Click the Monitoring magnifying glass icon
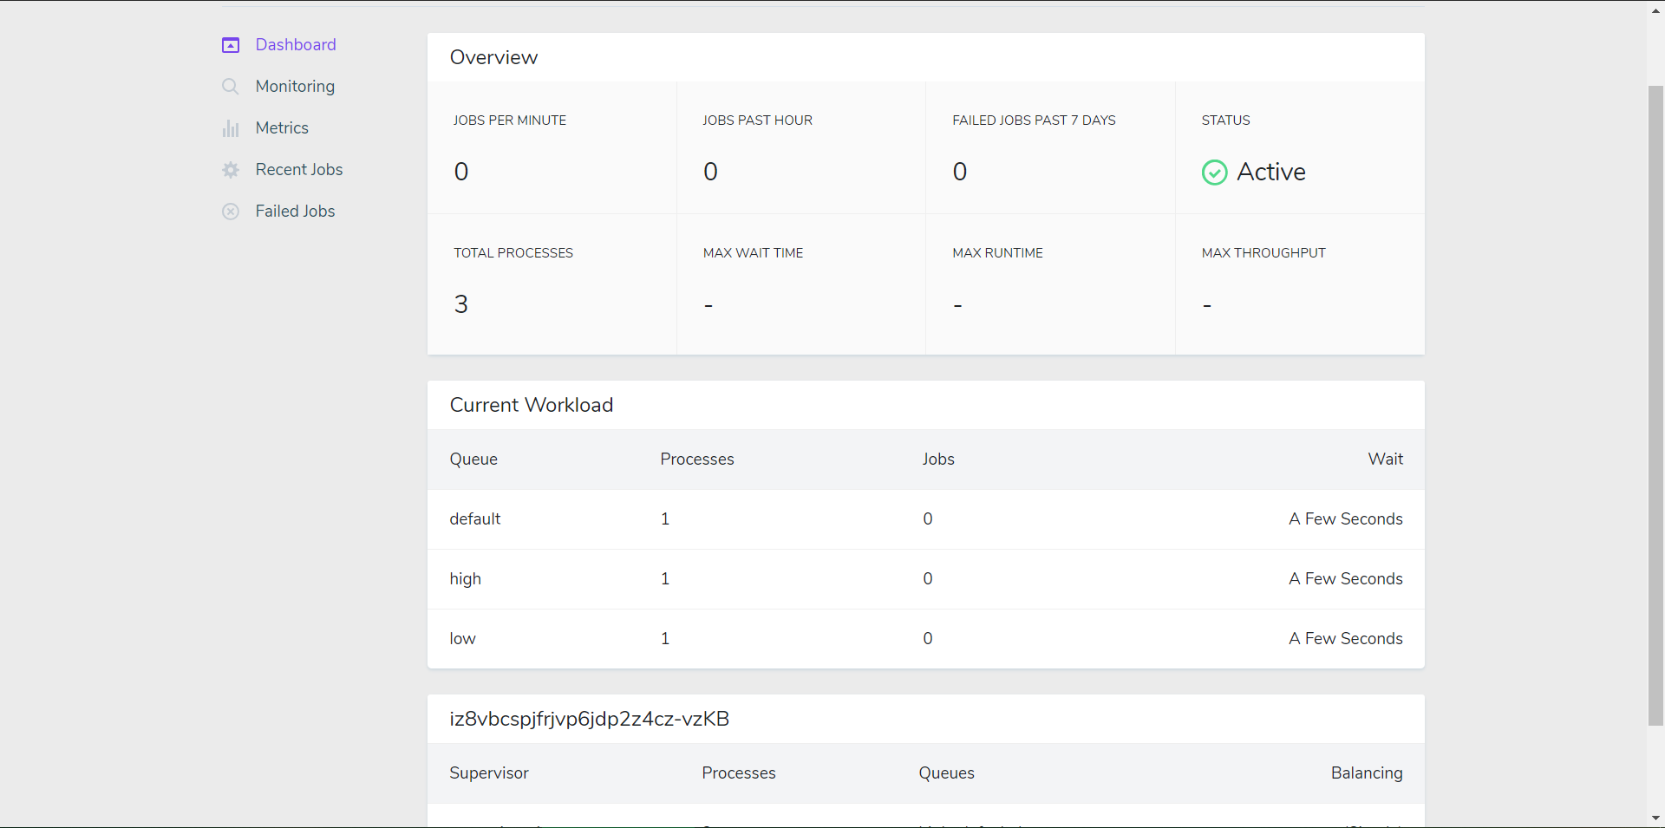 (231, 87)
